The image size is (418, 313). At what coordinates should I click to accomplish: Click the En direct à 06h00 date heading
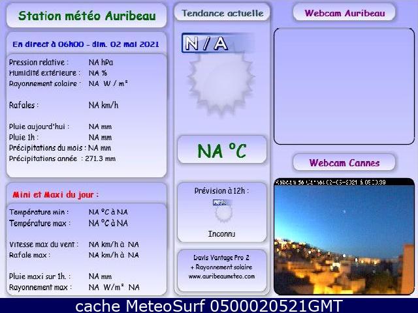[x=86, y=44]
